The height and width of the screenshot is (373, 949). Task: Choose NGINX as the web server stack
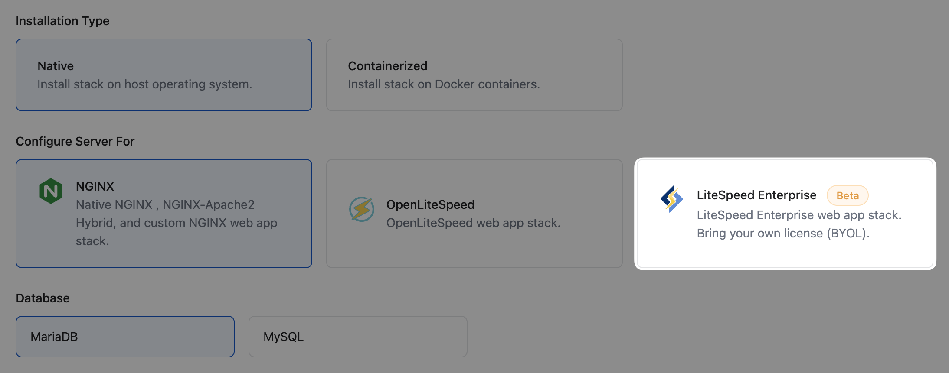164,214
